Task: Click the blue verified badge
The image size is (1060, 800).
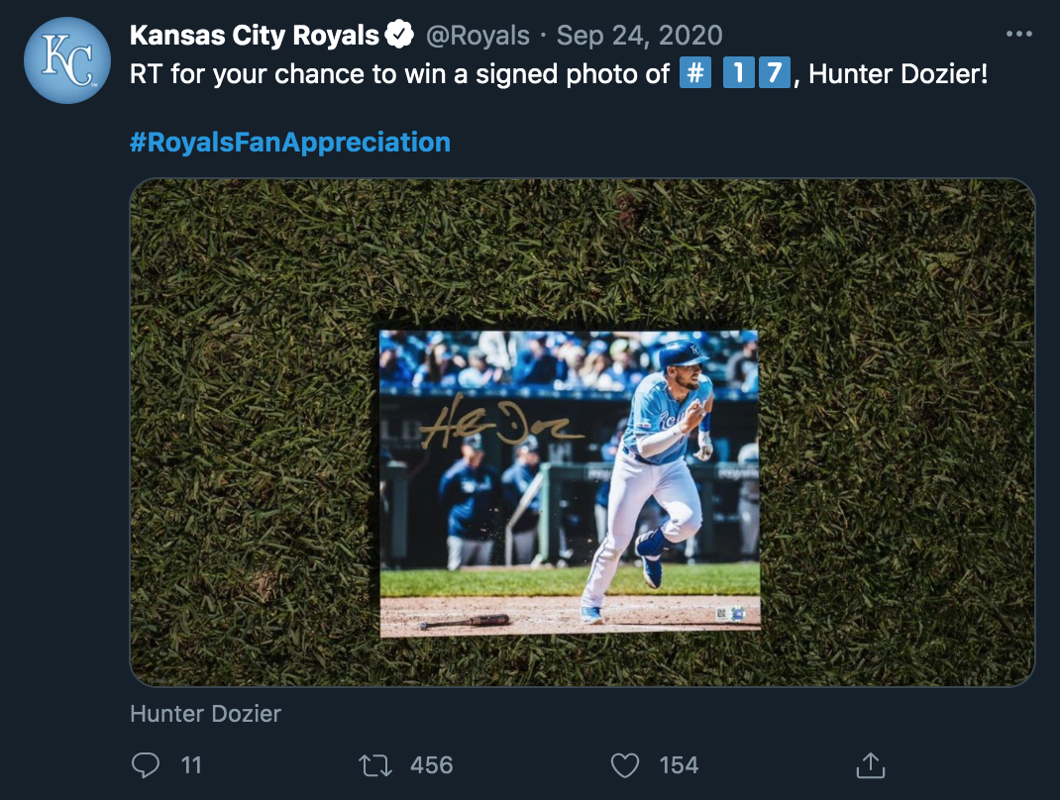Action: [399, 36]
